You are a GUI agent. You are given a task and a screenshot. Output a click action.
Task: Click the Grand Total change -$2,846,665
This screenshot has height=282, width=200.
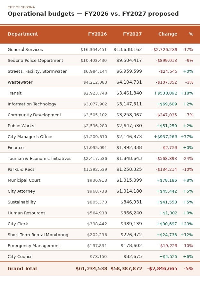point(162,269)
